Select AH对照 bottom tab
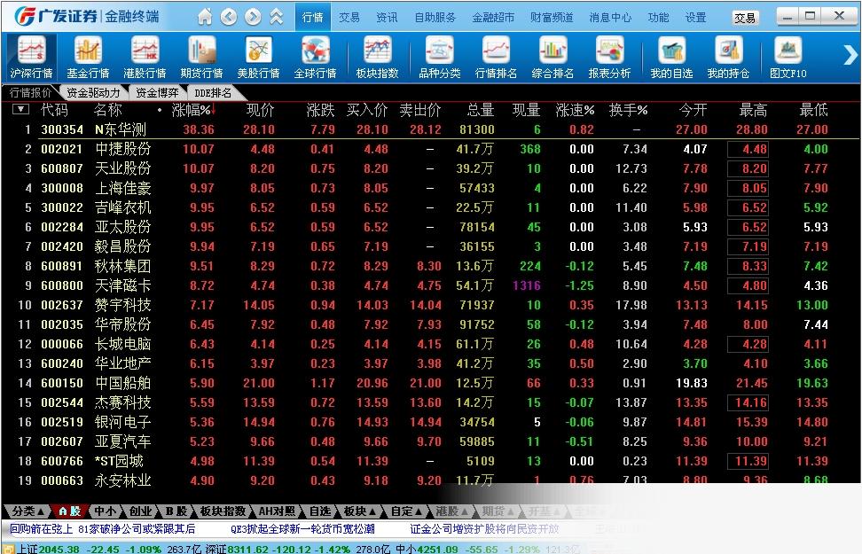The height and width of the screenshot is (554, 862). [277, 511]
